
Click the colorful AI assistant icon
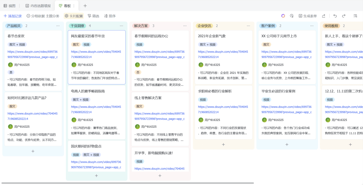[x=283, y=16]
